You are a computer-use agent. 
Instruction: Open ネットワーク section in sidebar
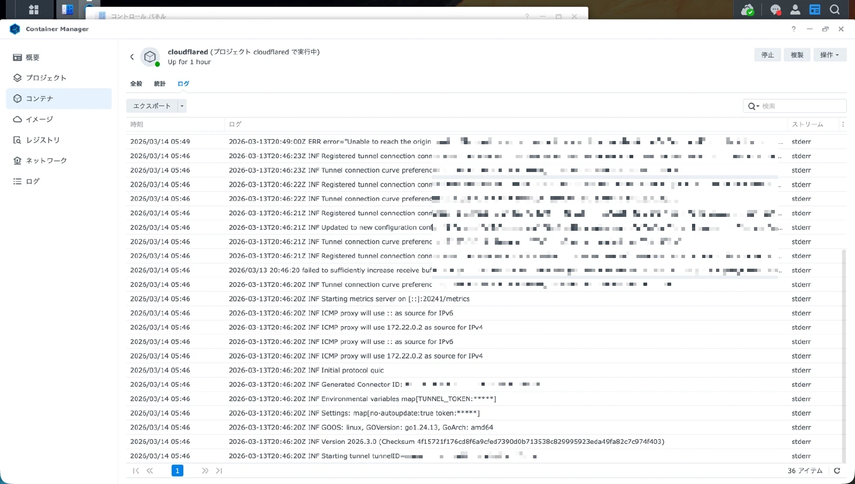59,160
